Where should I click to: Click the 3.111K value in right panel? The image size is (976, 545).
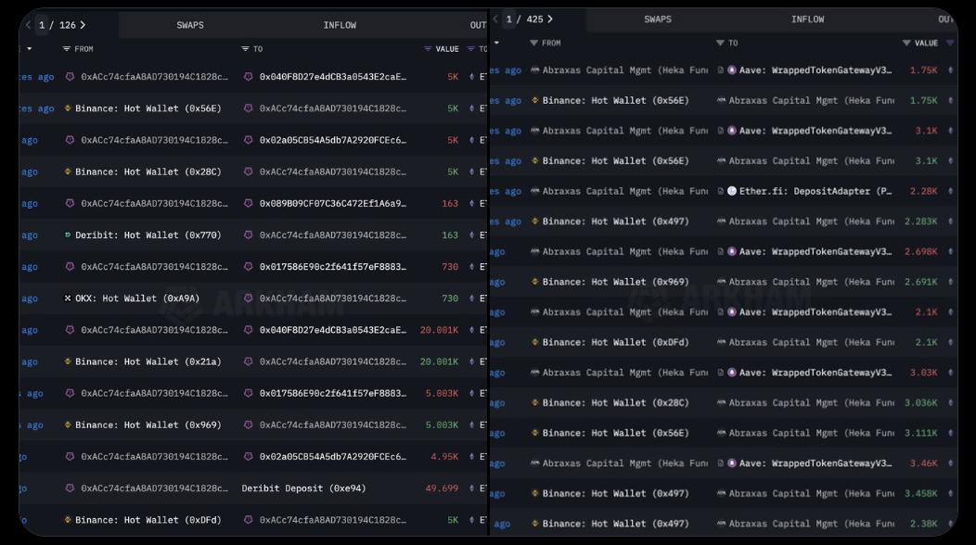click(x=921, y=433)
